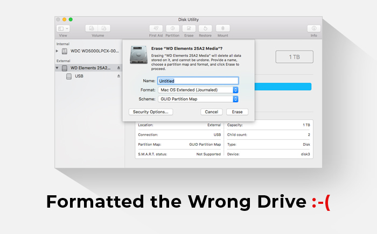Open the Format dropdown menu

[198, 90]
